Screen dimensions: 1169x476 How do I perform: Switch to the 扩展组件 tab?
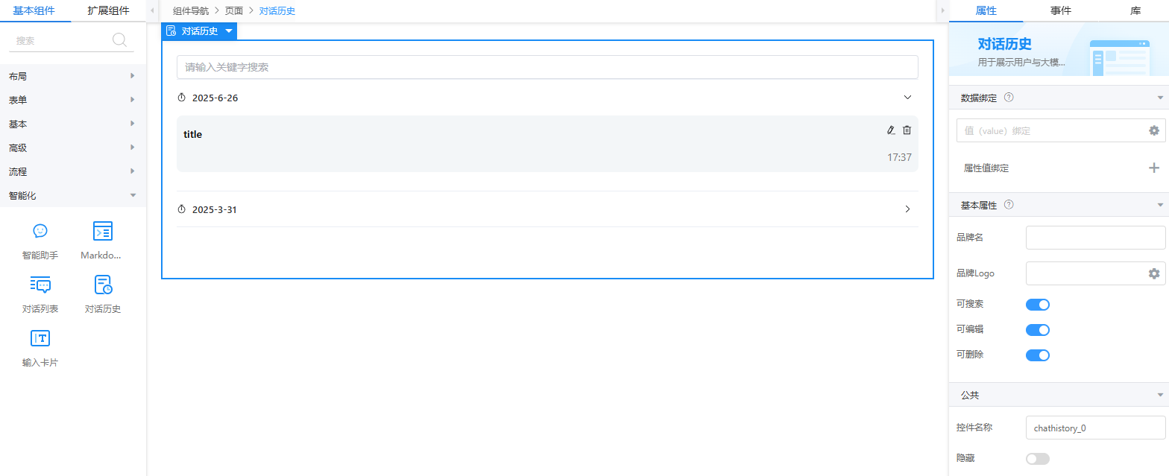[x=108, y=10]
